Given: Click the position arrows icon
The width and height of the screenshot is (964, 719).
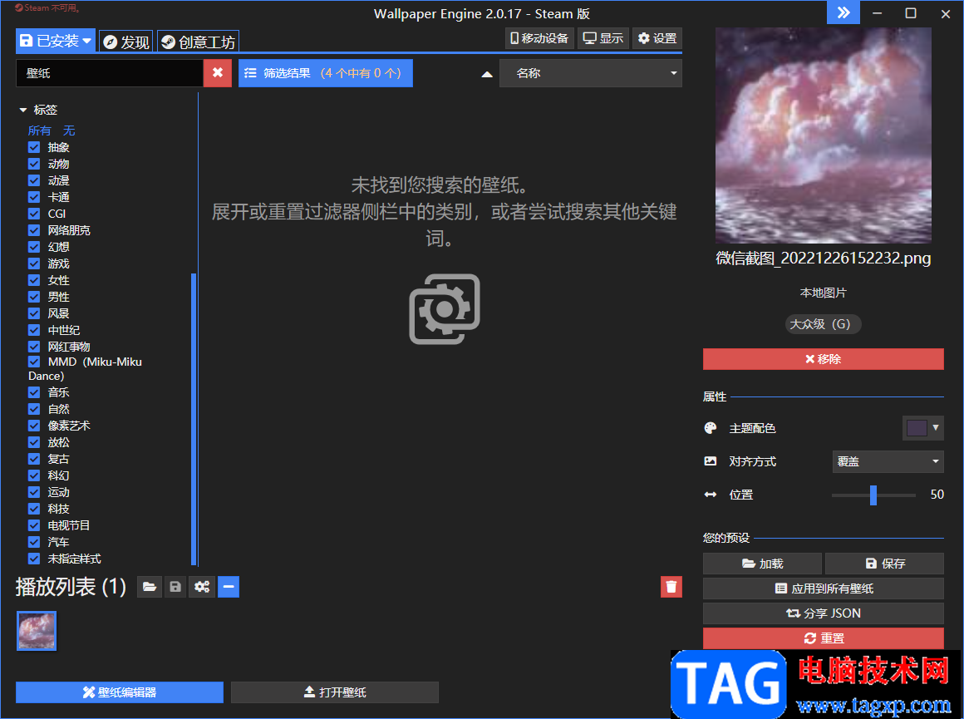Looking at the screenshot, I should (x=710, y=495).
